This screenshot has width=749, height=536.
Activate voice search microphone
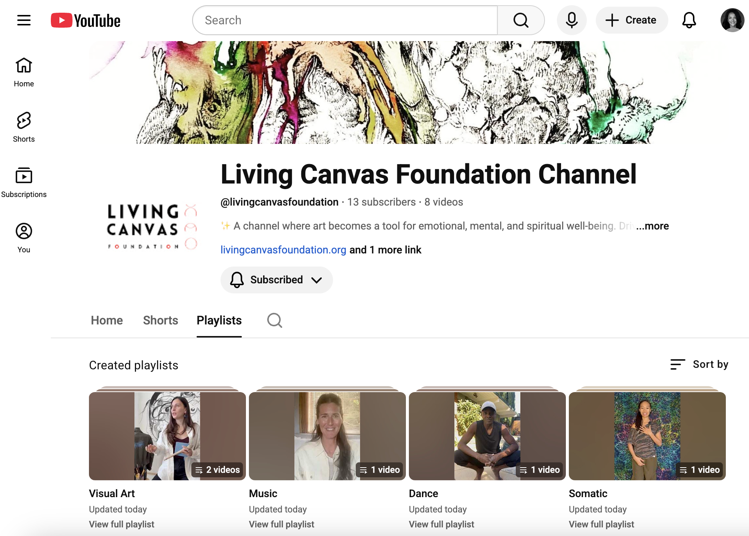571,20
